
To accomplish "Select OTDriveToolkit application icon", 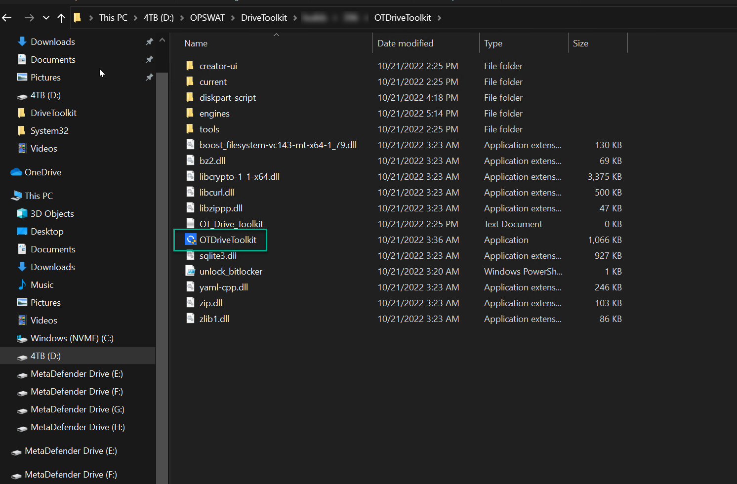I will pyautogui.click(x=191, y=240).
